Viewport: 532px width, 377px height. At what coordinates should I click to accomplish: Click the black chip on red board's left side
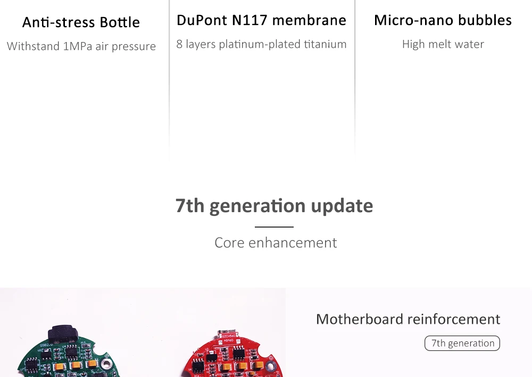coord(199,365)
